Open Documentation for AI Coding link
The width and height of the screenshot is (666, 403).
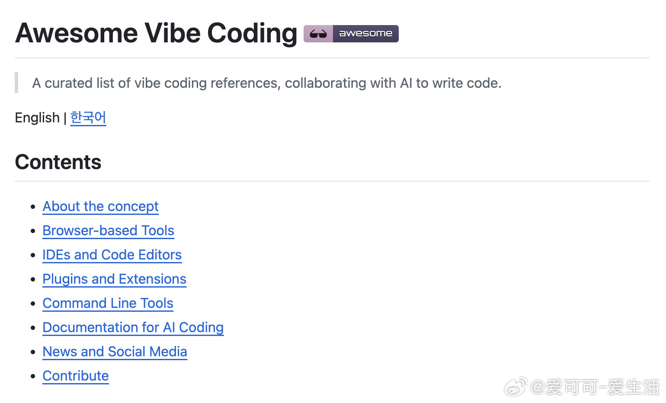click(x=133, y=328)
